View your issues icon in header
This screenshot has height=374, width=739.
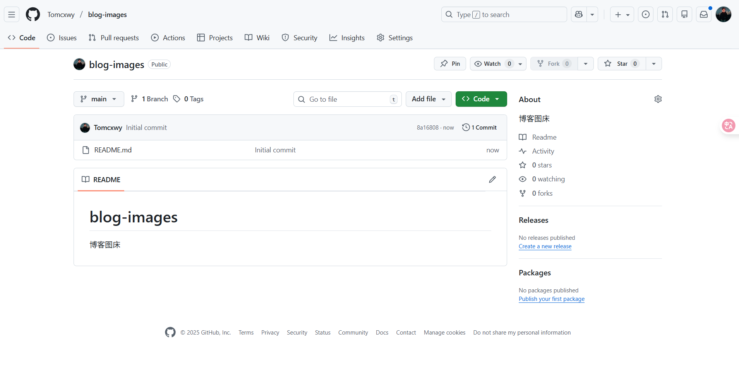coord(646,15)
